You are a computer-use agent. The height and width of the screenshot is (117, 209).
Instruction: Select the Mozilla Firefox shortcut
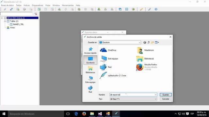(147, 67)
